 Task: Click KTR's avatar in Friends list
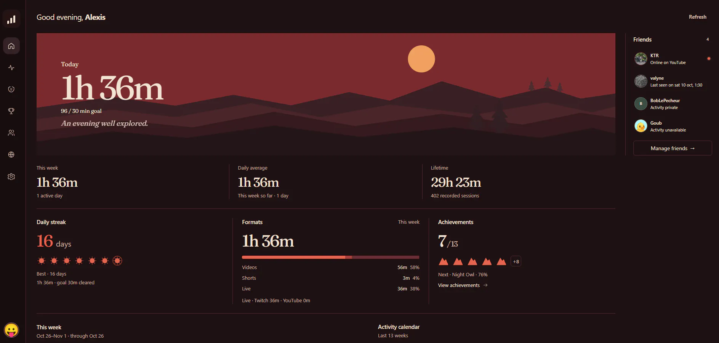(641, 59)
